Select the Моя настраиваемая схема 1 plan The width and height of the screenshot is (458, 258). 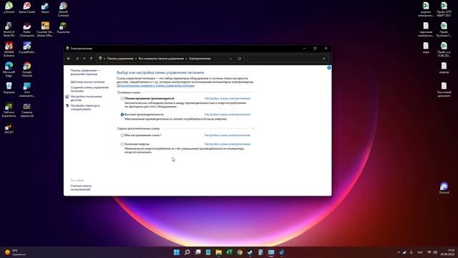(x=122, y=135)
